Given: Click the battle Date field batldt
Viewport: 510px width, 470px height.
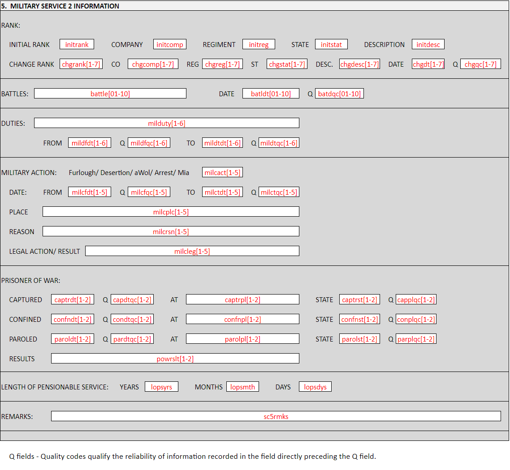Looking at the screenshot, I should [x=271, y=94].
